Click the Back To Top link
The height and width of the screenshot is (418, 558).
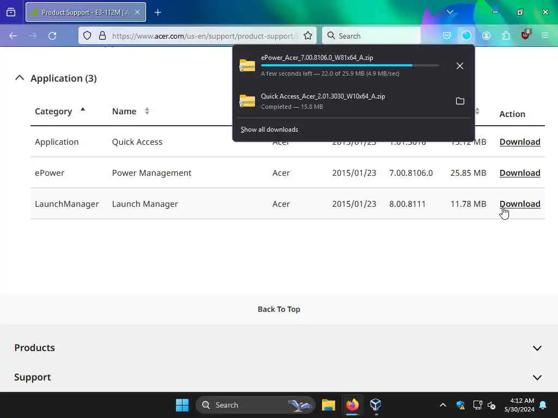pyautogui.click(x=279, y=309)
